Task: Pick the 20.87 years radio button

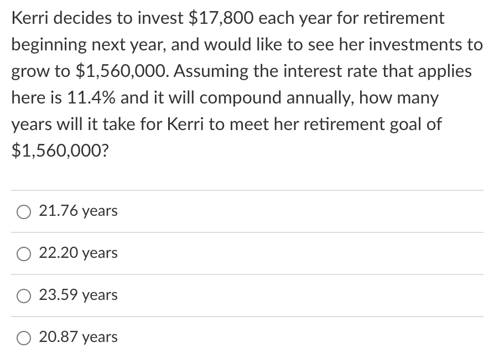Action: [x=24, y=338]
